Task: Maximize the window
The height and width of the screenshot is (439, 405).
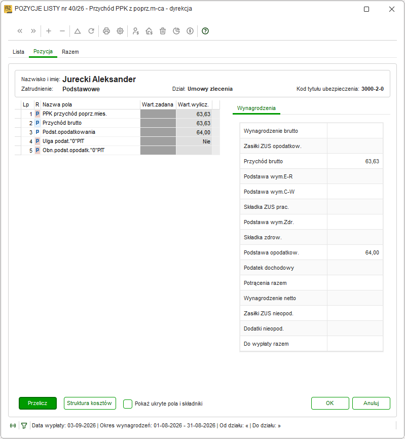Action: [366, 9]
